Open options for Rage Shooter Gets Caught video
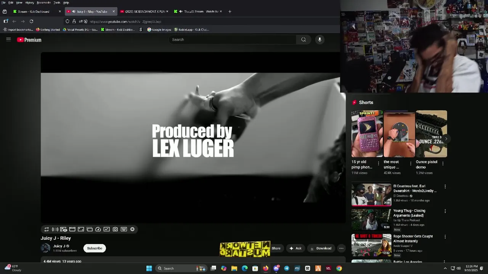 tap(445, 237)
